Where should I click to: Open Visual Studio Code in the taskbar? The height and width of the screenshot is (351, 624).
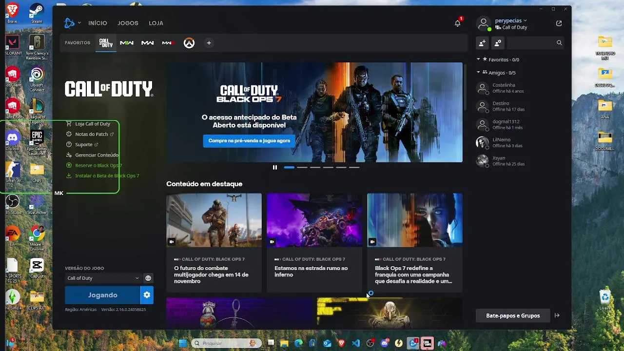[356, 343]
